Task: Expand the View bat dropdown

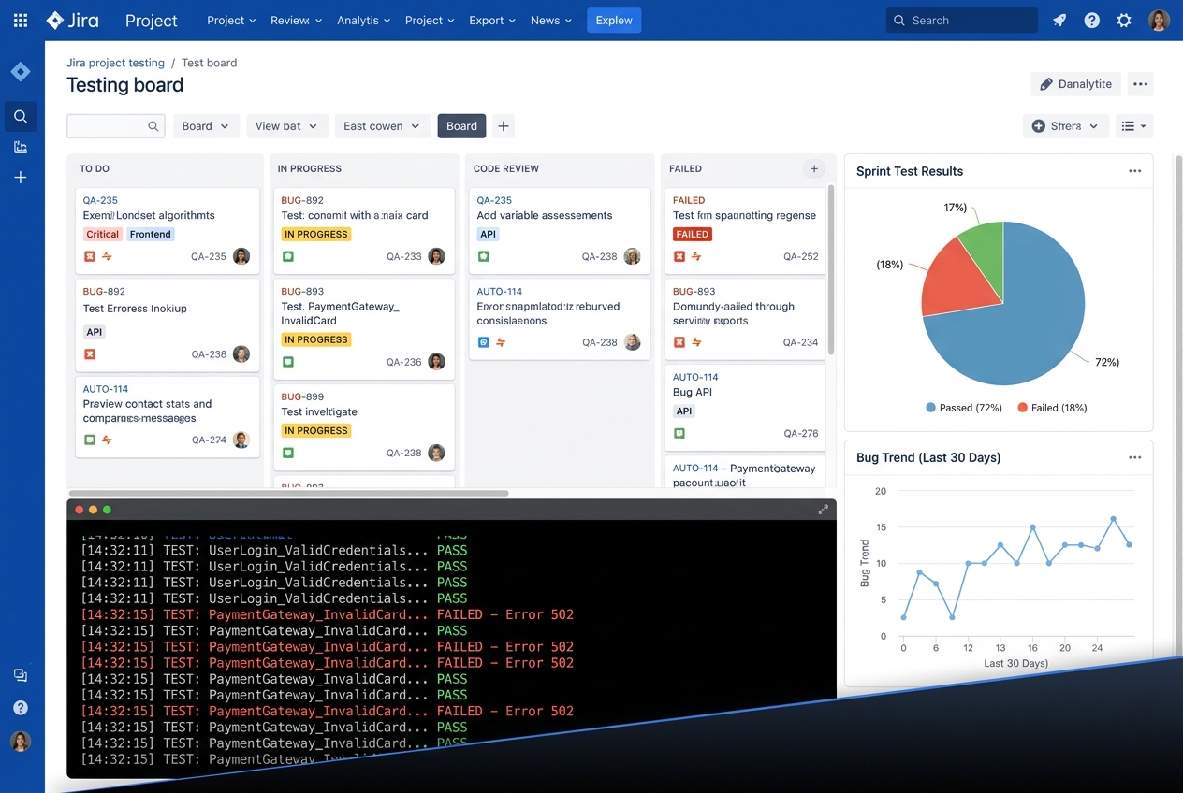Action: (x=287, y=126)
